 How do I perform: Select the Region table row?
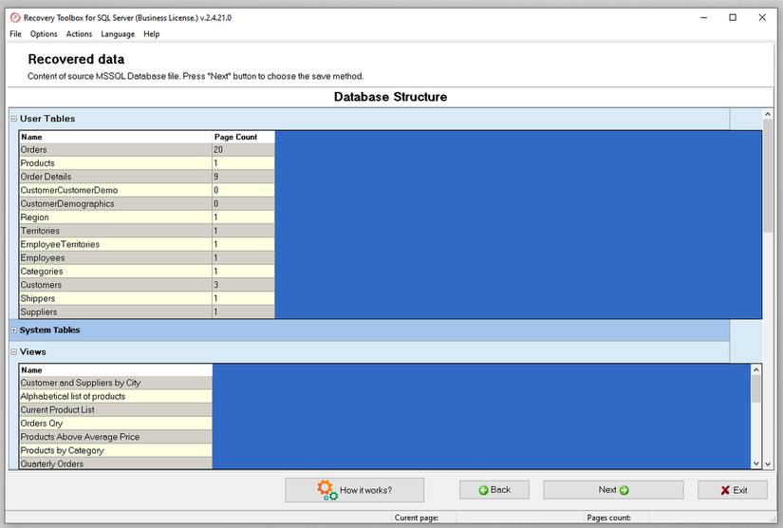(147, 217)
